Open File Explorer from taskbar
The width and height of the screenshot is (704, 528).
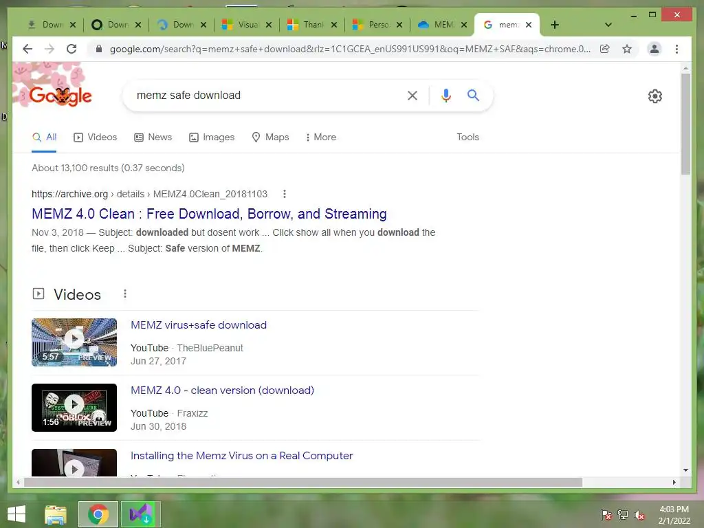56,514
